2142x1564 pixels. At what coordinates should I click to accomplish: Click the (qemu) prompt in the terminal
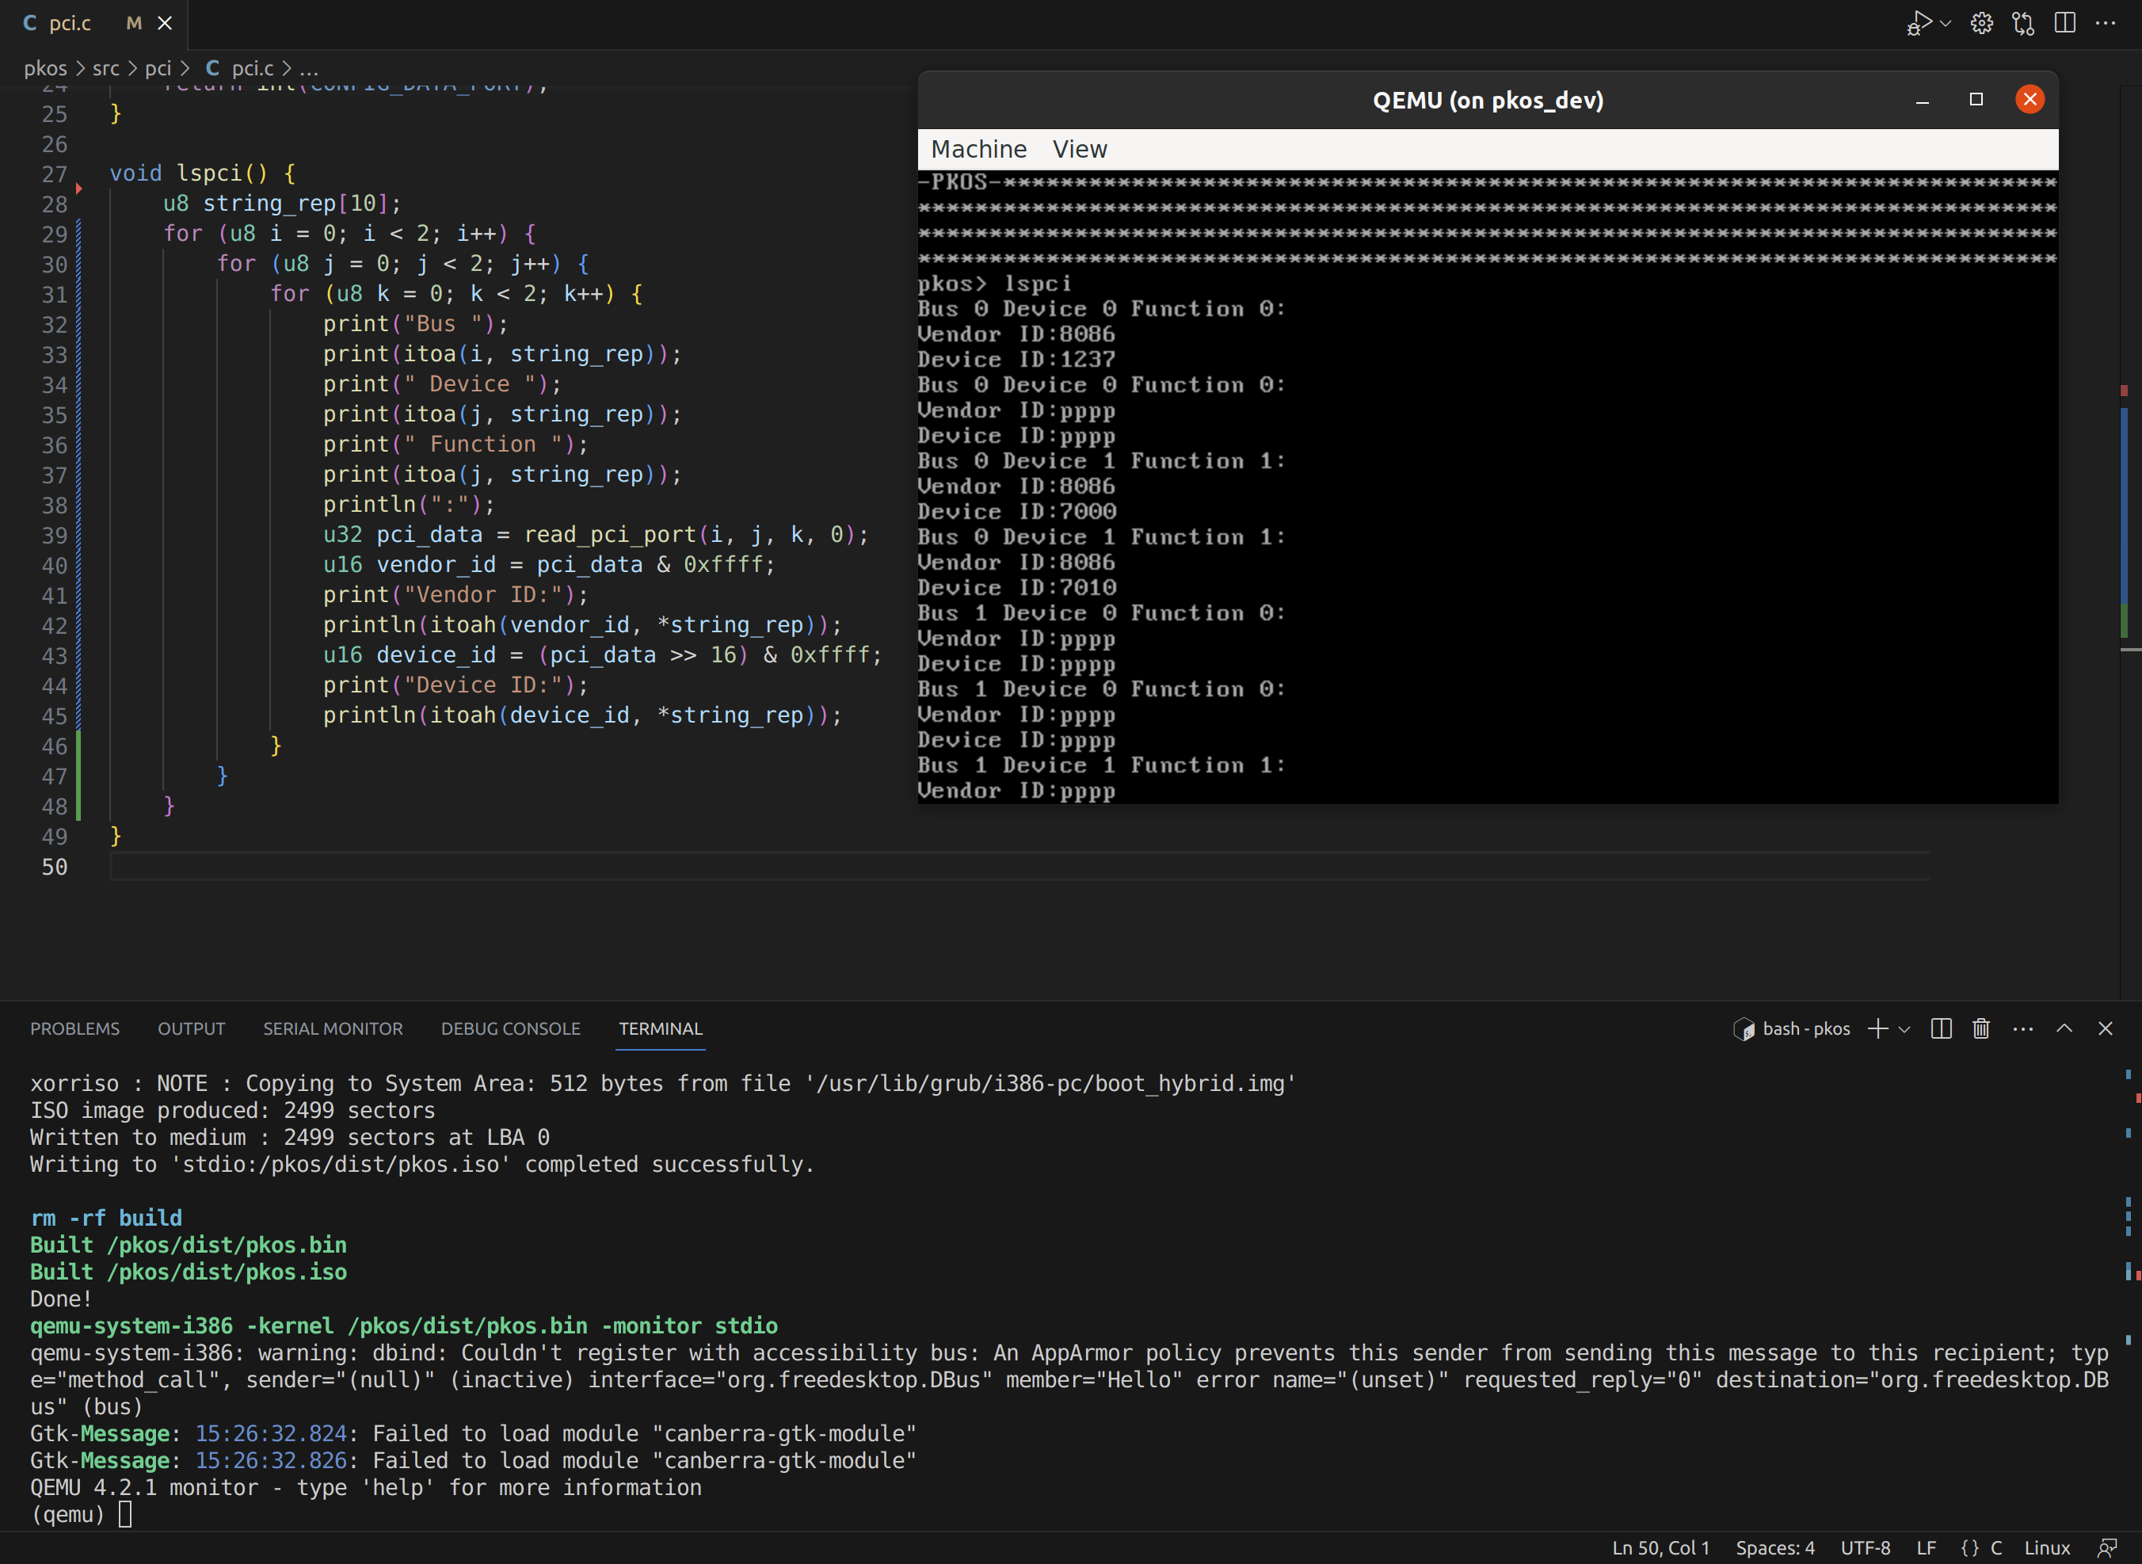67,1515
